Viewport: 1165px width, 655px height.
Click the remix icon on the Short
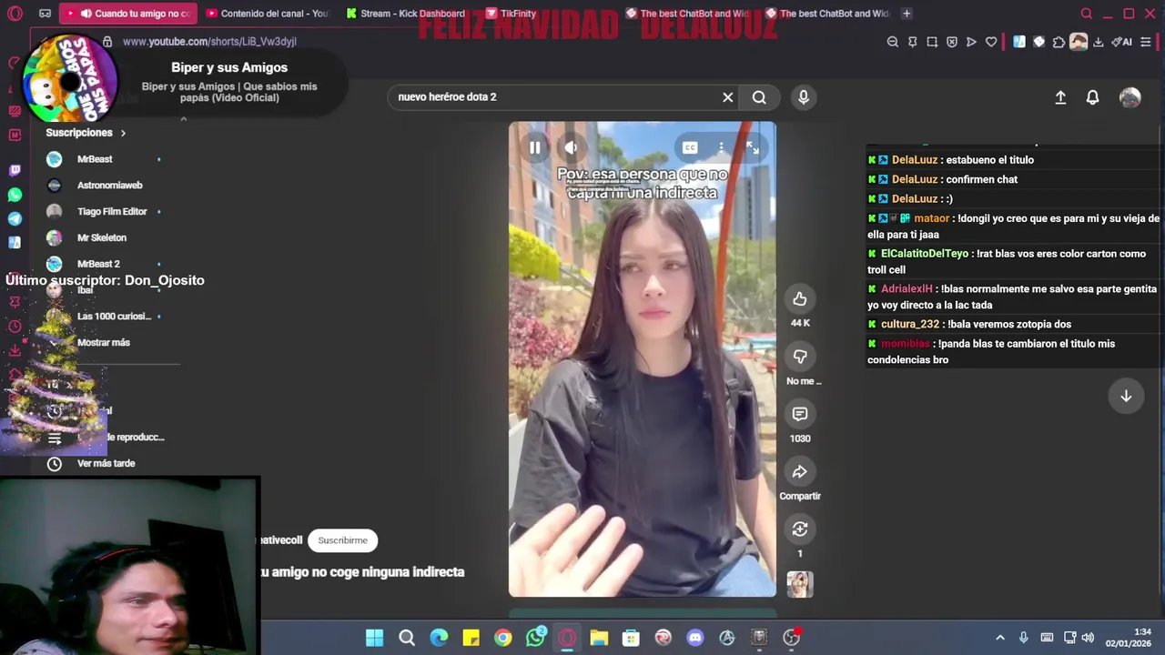click(800, 529)
